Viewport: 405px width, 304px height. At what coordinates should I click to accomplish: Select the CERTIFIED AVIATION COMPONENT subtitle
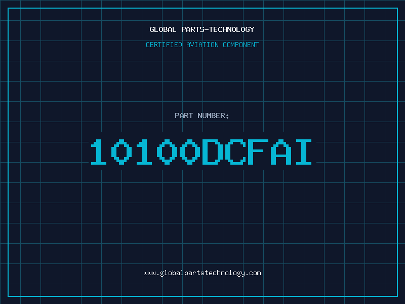pyautogui.click(x=202, y=45)
